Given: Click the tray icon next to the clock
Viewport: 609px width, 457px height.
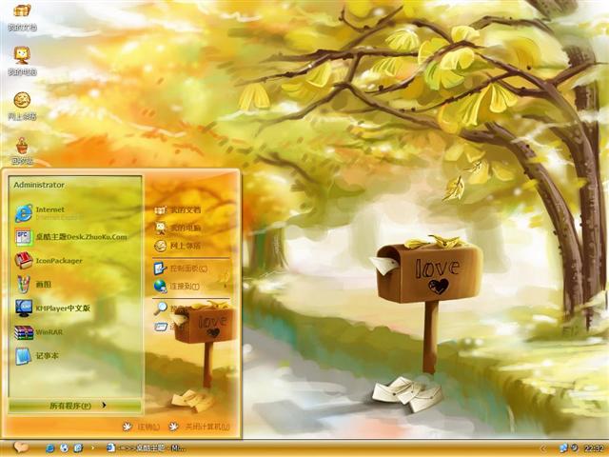Looking at the screenshot, I should pos(574,448).
